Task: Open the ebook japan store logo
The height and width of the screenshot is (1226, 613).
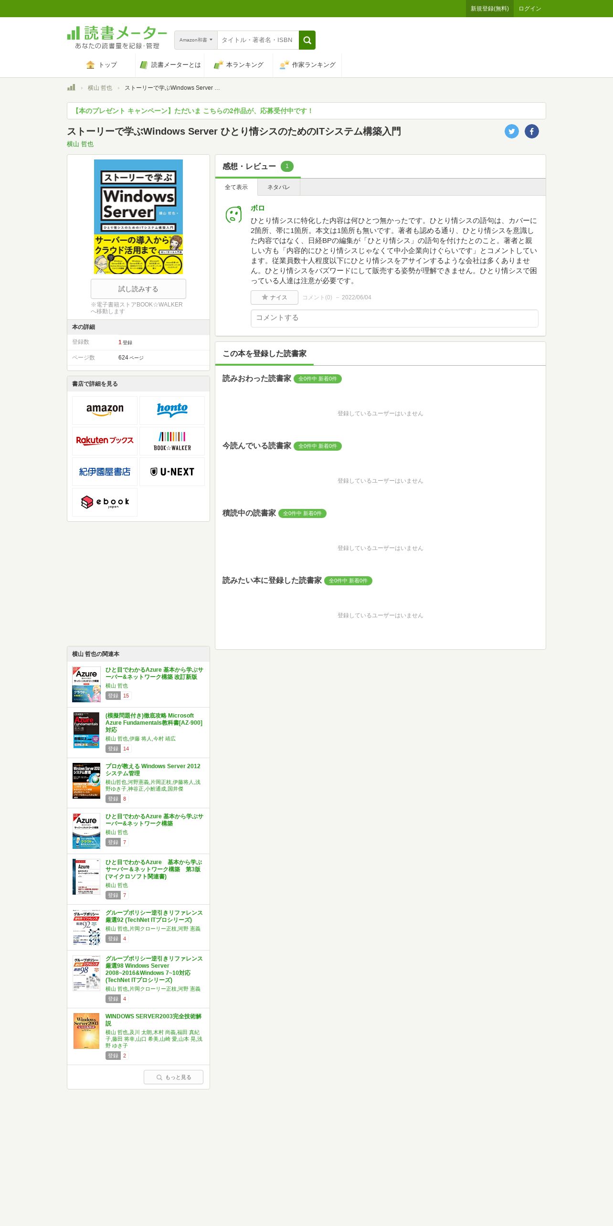Action: point(105,502)
